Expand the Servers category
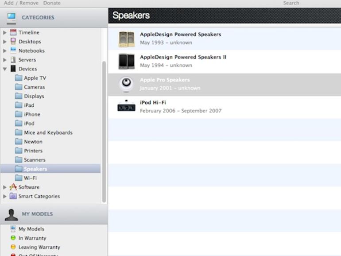This screenshot has width=341, height=256. (5, 60)
